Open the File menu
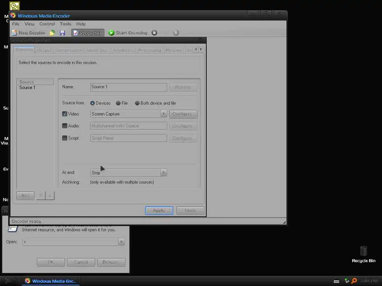The image size is (382, 286). click(x=16, y=24)
